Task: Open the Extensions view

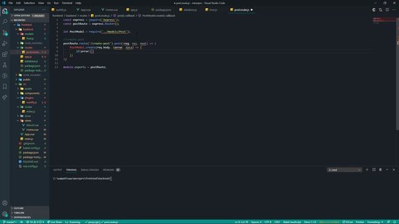Action: point(5,54)
